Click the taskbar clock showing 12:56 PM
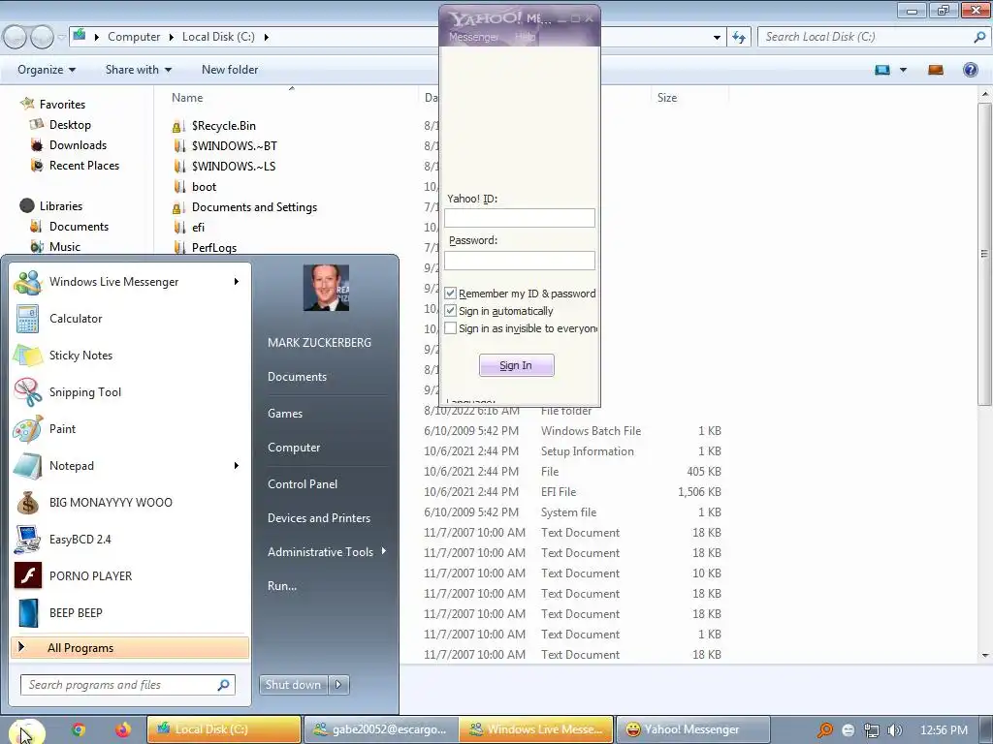The image size is (993, 744). pyautogui.click(x=944, y=730)
